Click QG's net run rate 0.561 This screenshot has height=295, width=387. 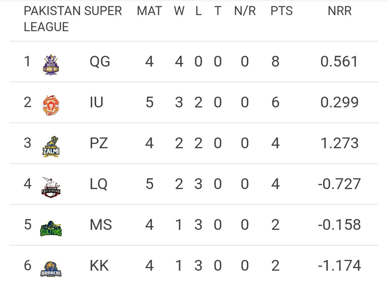pos(339,62)
